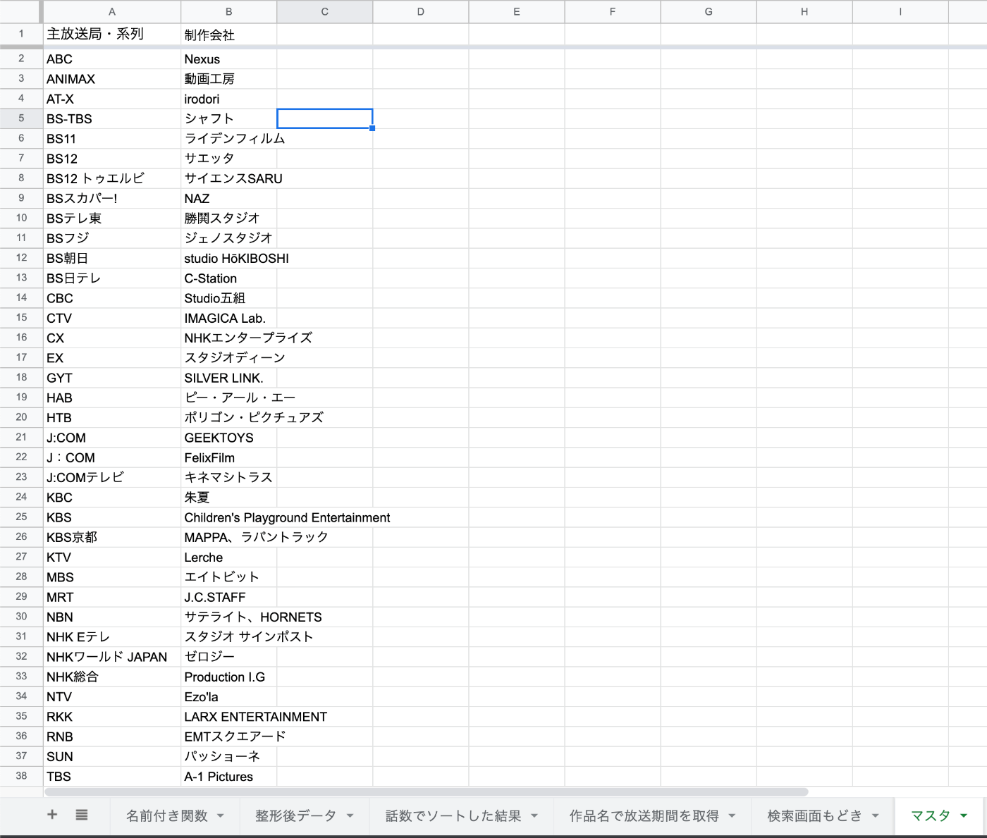Select the cell containing 勝鬨スタジオ
The height and width of the screenshot is (838, 987).
(x=229, y=218)
